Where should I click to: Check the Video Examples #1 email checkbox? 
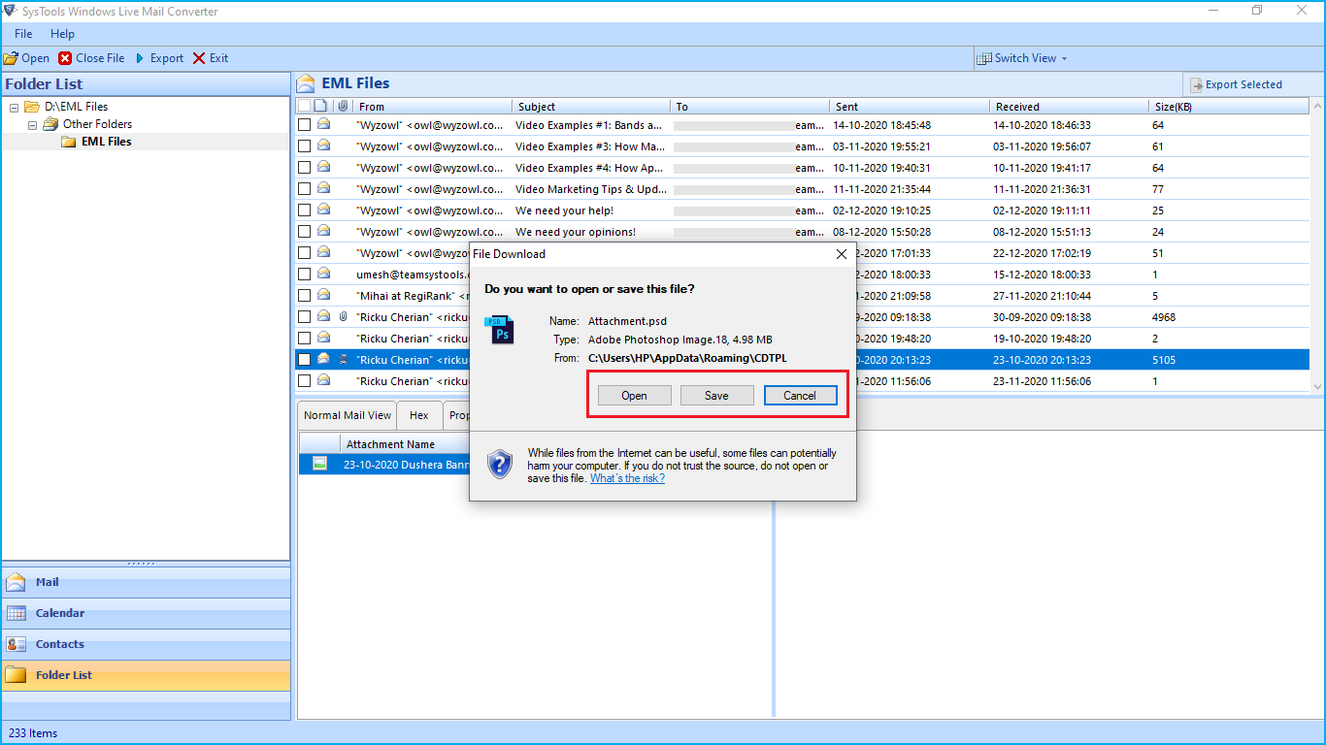click(304, 124)
